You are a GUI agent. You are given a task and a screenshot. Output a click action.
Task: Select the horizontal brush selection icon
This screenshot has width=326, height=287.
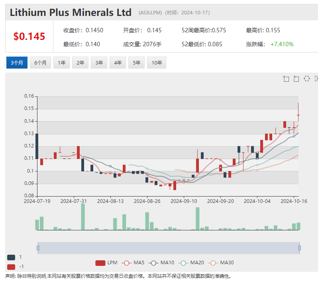point(306,79)
